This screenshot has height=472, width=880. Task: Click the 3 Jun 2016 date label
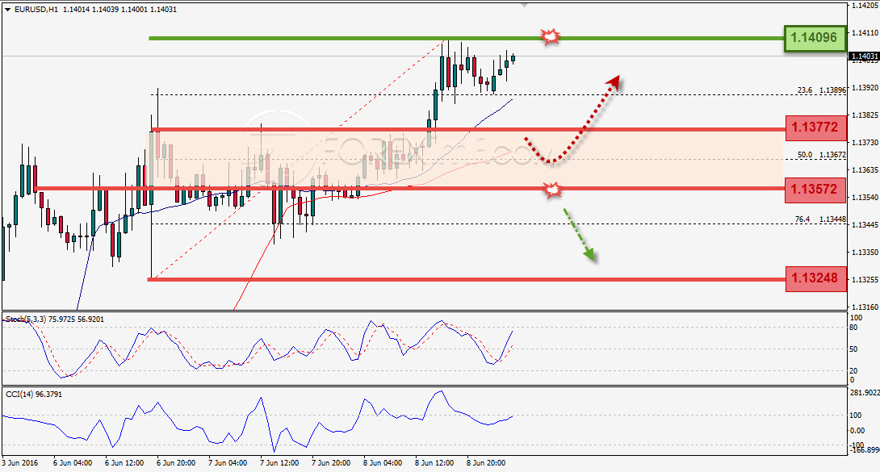click(x=20, y=463)
